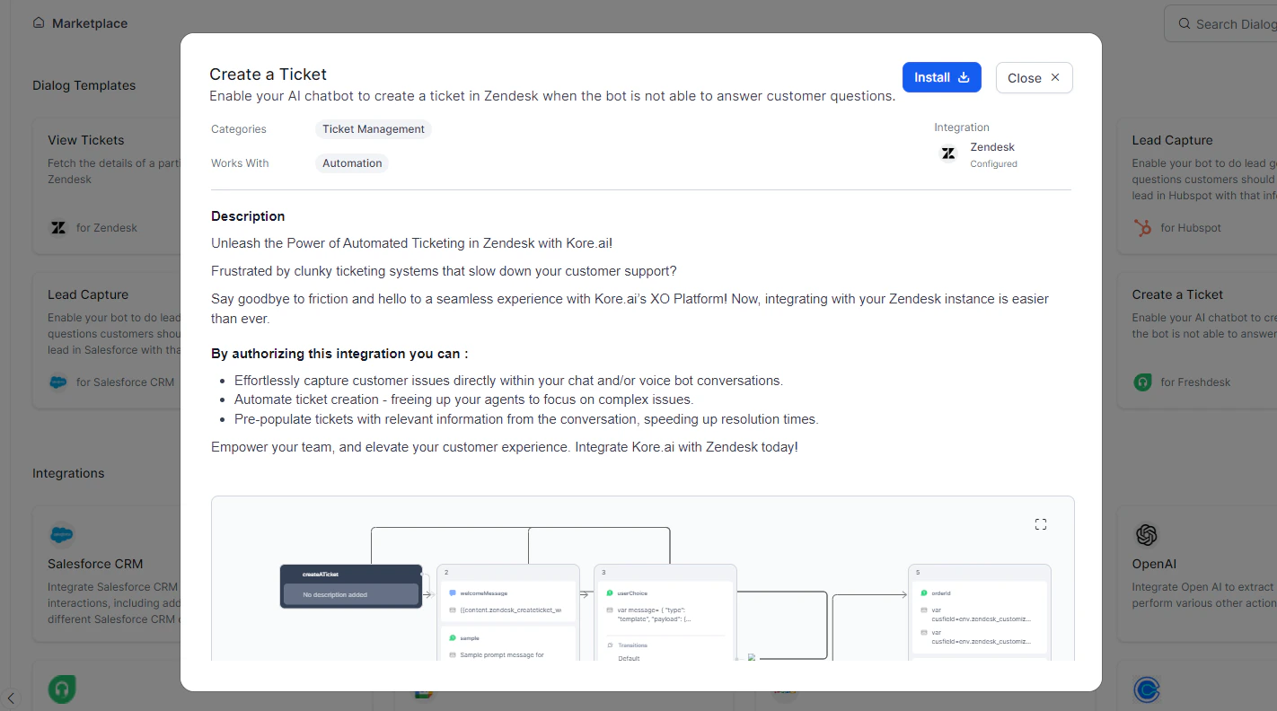Click the Automation works-with tag
The image size is (1277, 711).
351,162
